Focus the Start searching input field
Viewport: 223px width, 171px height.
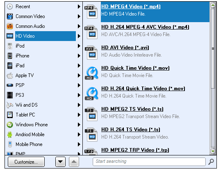pos(149,162)
